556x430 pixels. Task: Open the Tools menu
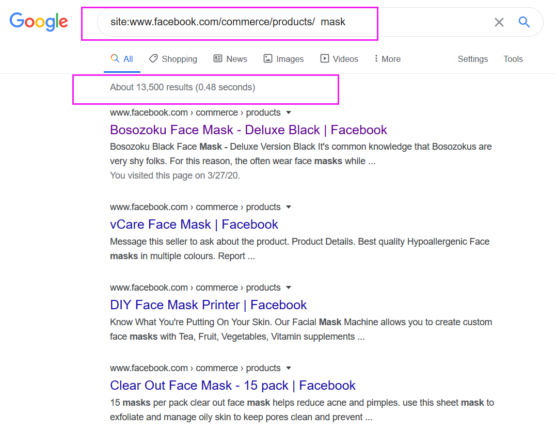(513, 59)
